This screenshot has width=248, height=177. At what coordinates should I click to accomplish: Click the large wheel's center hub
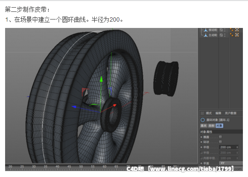click(111, 115)
